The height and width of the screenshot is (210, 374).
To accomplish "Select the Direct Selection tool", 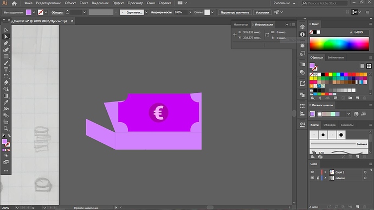I will [x=6, y=36].
